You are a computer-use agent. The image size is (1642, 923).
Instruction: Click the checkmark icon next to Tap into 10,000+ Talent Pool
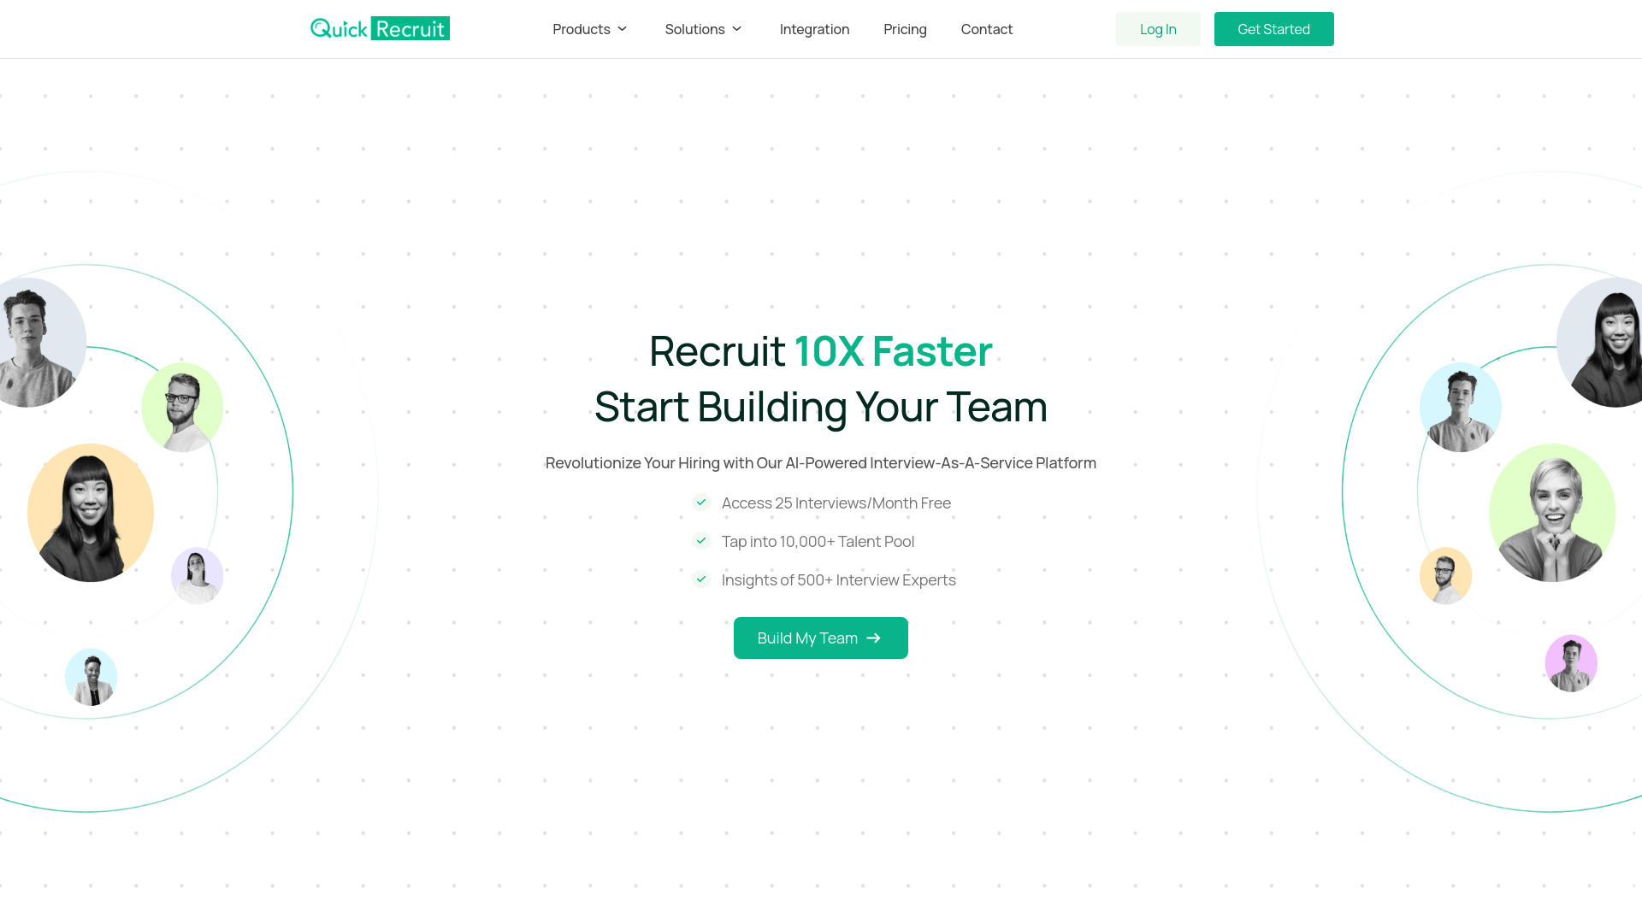(700, 540)
